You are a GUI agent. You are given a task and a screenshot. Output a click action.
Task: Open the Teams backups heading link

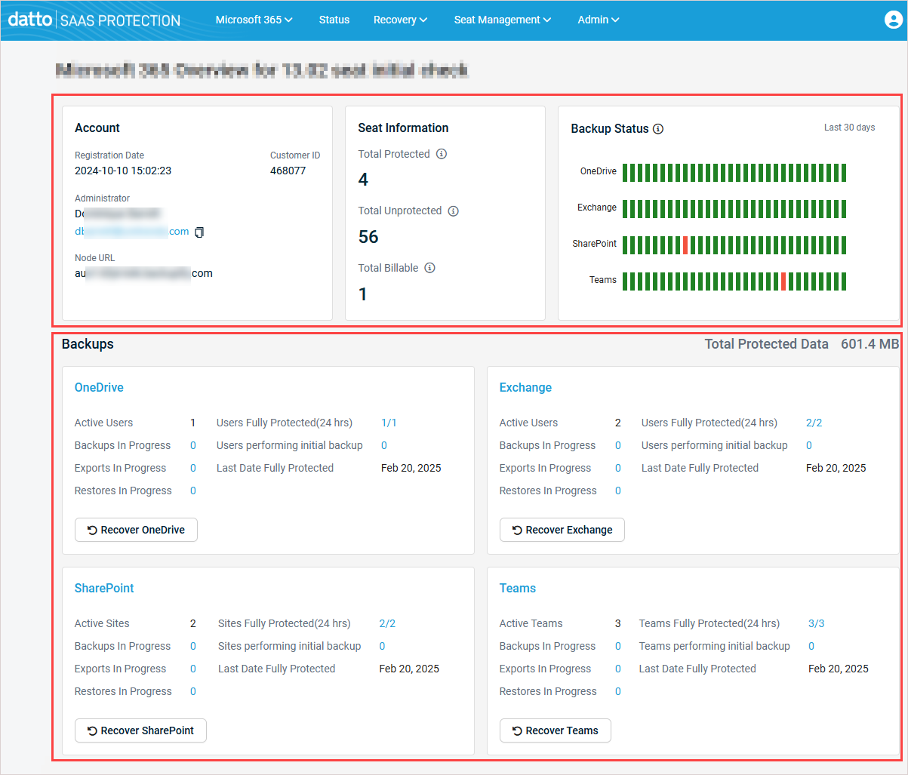518,589
